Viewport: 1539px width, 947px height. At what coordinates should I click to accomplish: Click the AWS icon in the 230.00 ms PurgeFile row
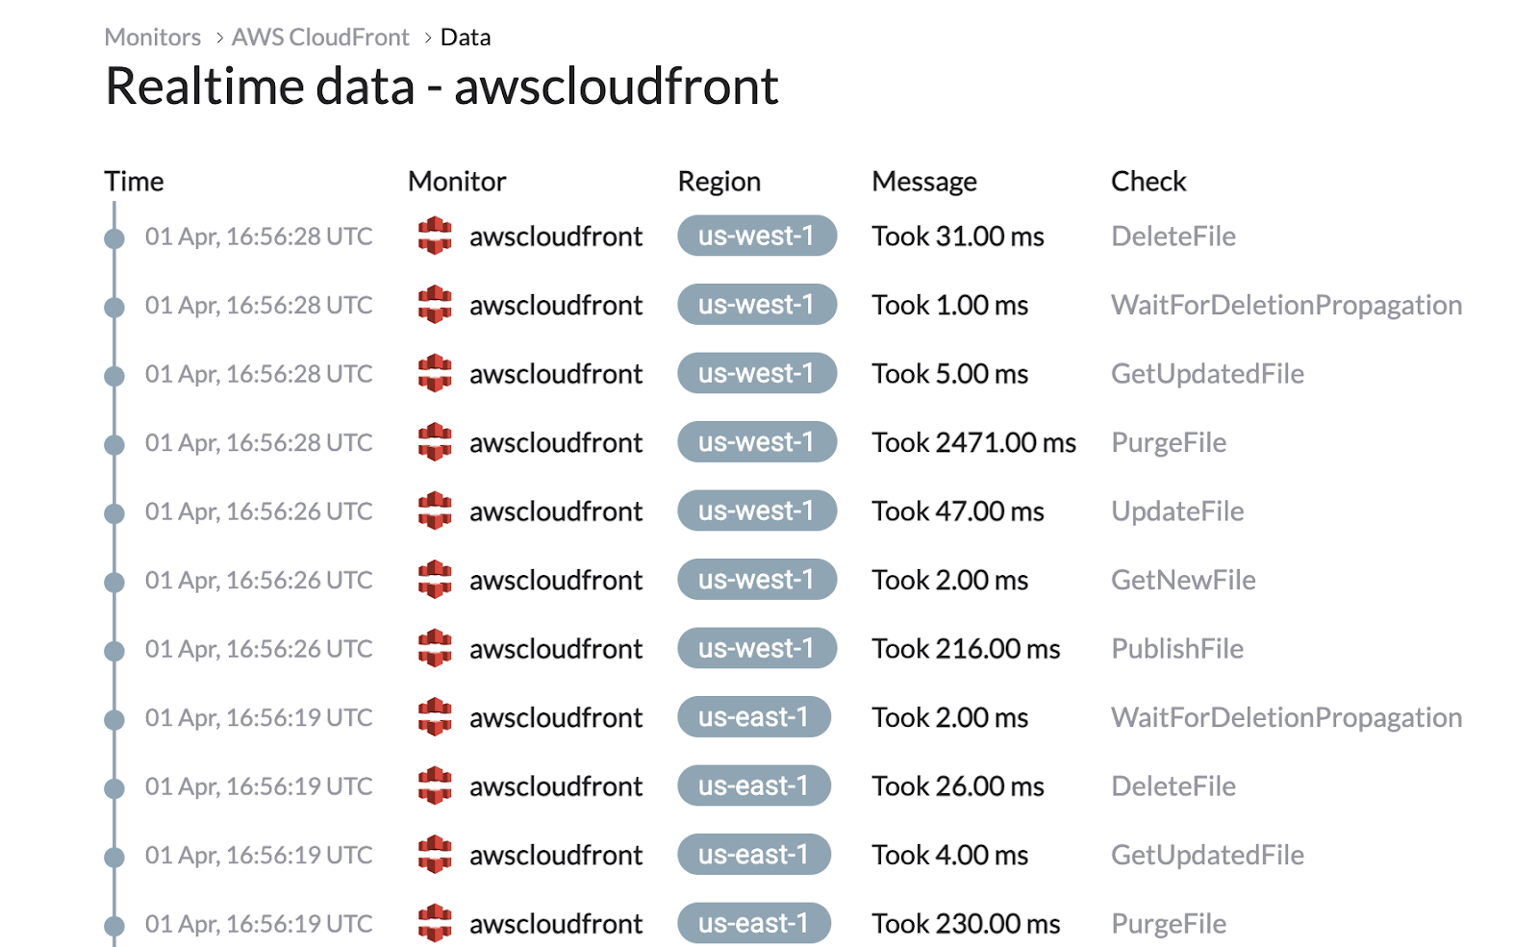pos(435,923)
